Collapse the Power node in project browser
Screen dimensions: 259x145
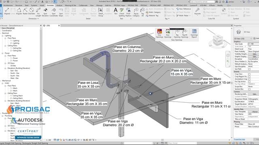[x=3, y=53]
